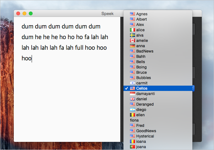Select the Boing voice

pyautogui.click(x=158, y=67)
